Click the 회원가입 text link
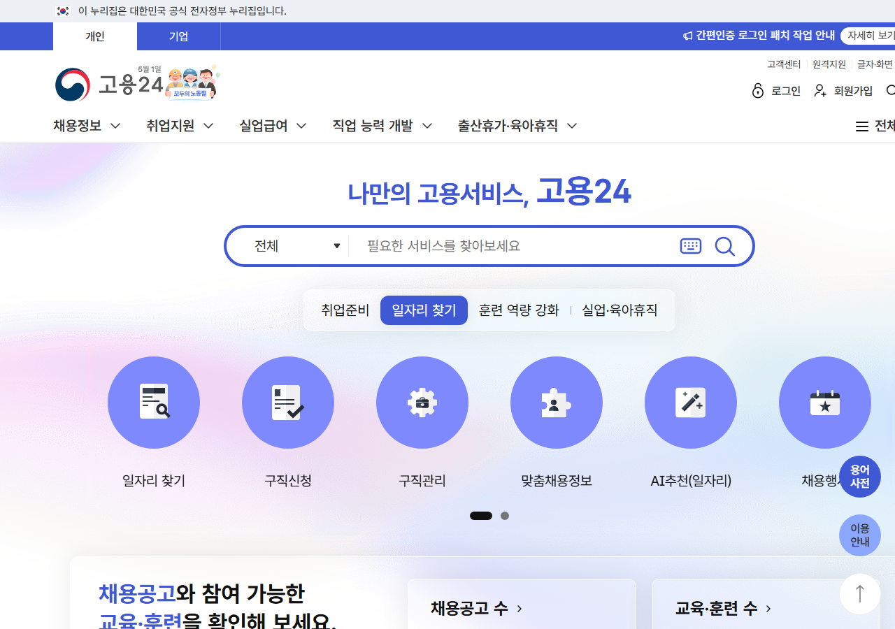The height and width of the screenshot is (629, 895). 853,91
